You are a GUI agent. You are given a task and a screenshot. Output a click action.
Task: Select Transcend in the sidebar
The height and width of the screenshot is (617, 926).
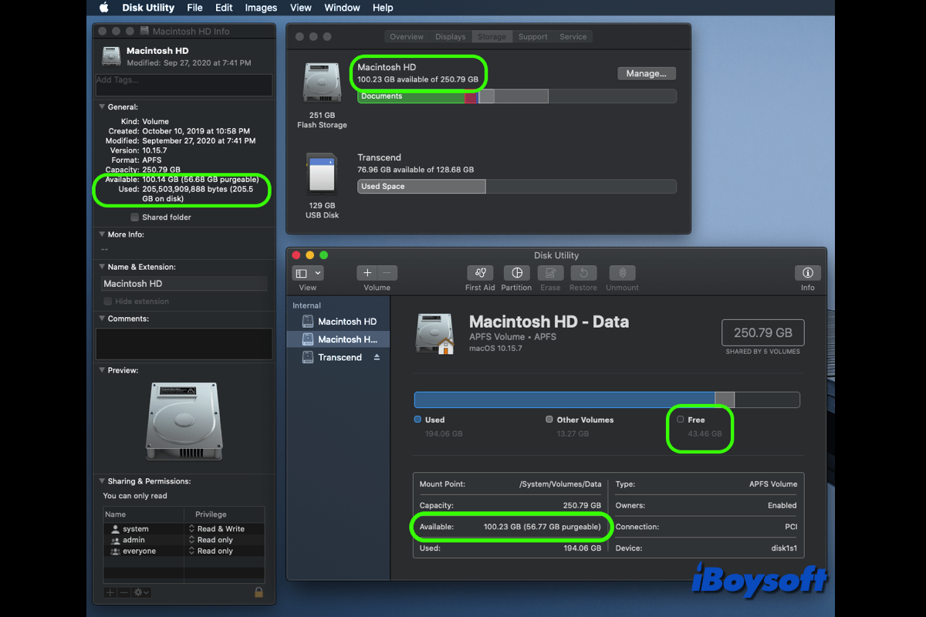click(x=340, y=358)
